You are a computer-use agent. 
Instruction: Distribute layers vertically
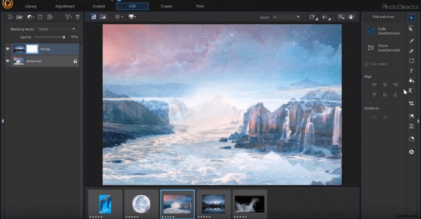pos(385,117)
